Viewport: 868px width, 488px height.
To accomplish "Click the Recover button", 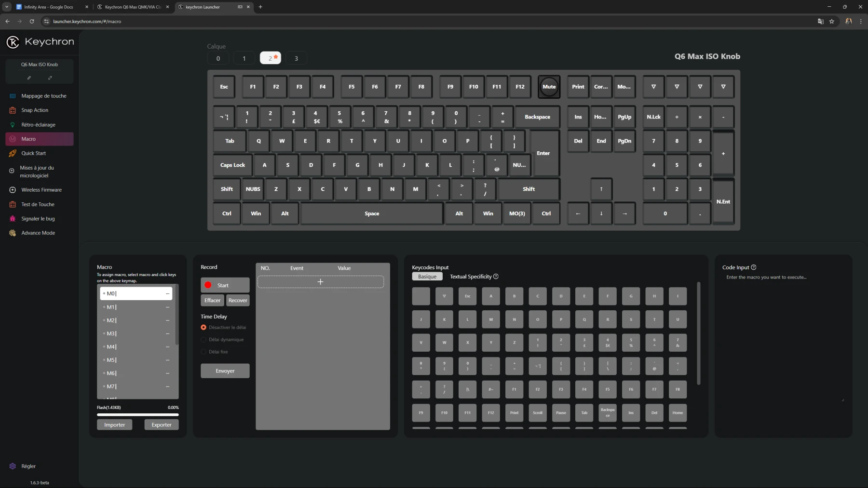I will [238, 300].
